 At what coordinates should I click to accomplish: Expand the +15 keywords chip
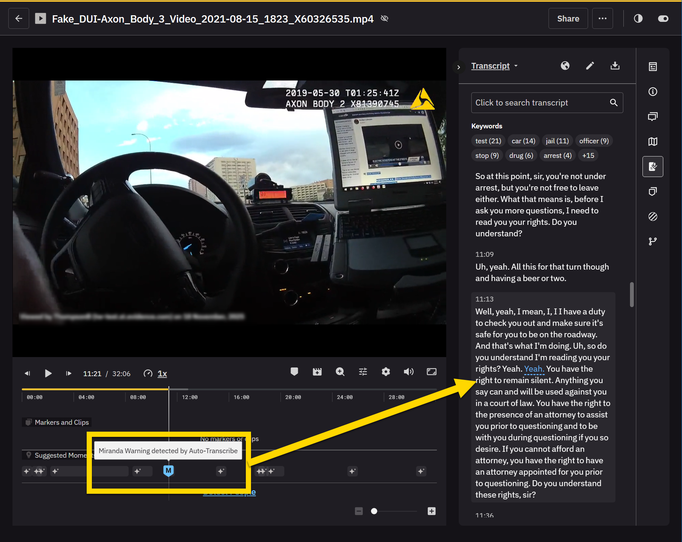coord(588,155)
